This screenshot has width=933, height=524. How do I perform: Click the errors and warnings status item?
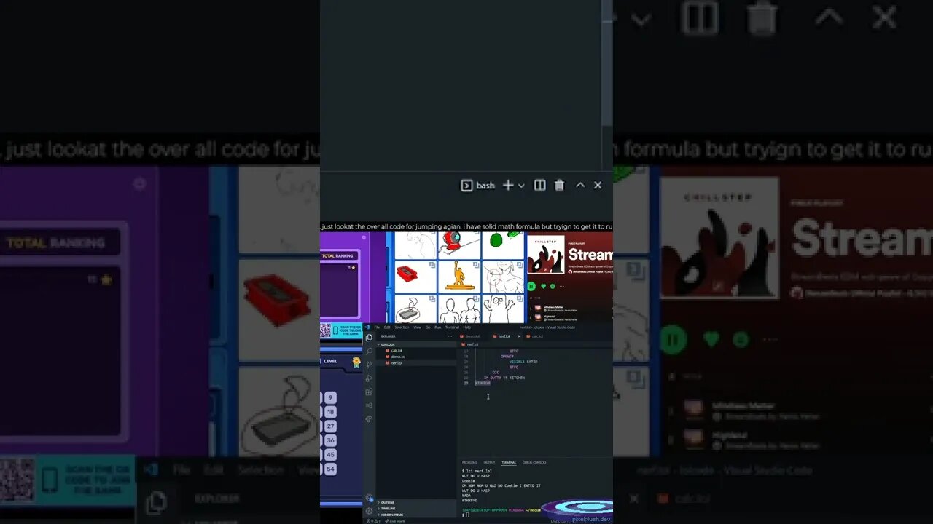click(374, 521)
